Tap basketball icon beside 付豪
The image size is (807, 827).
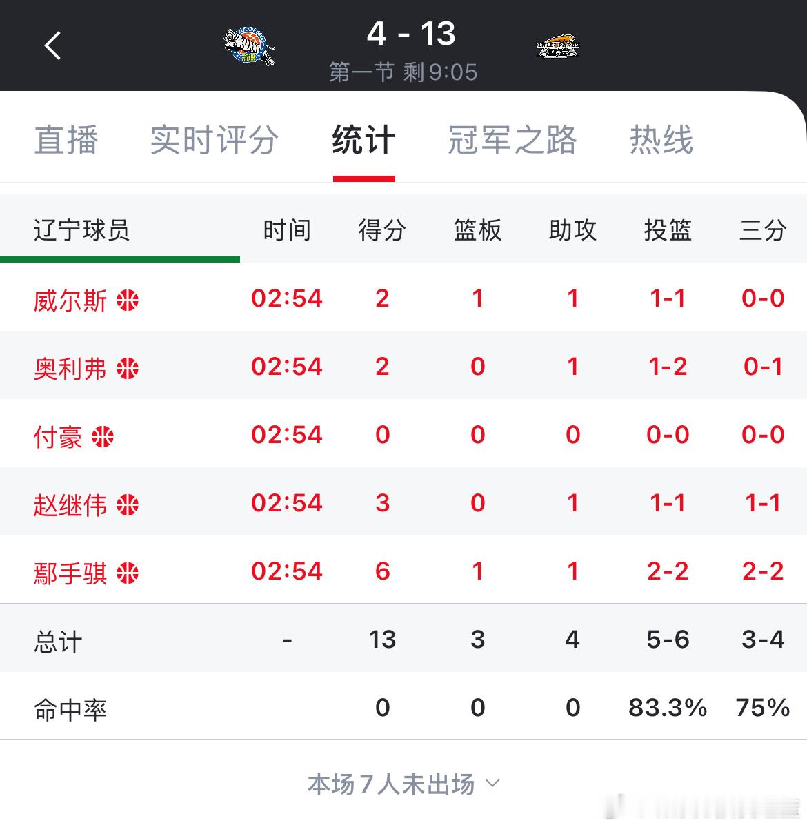103,436
